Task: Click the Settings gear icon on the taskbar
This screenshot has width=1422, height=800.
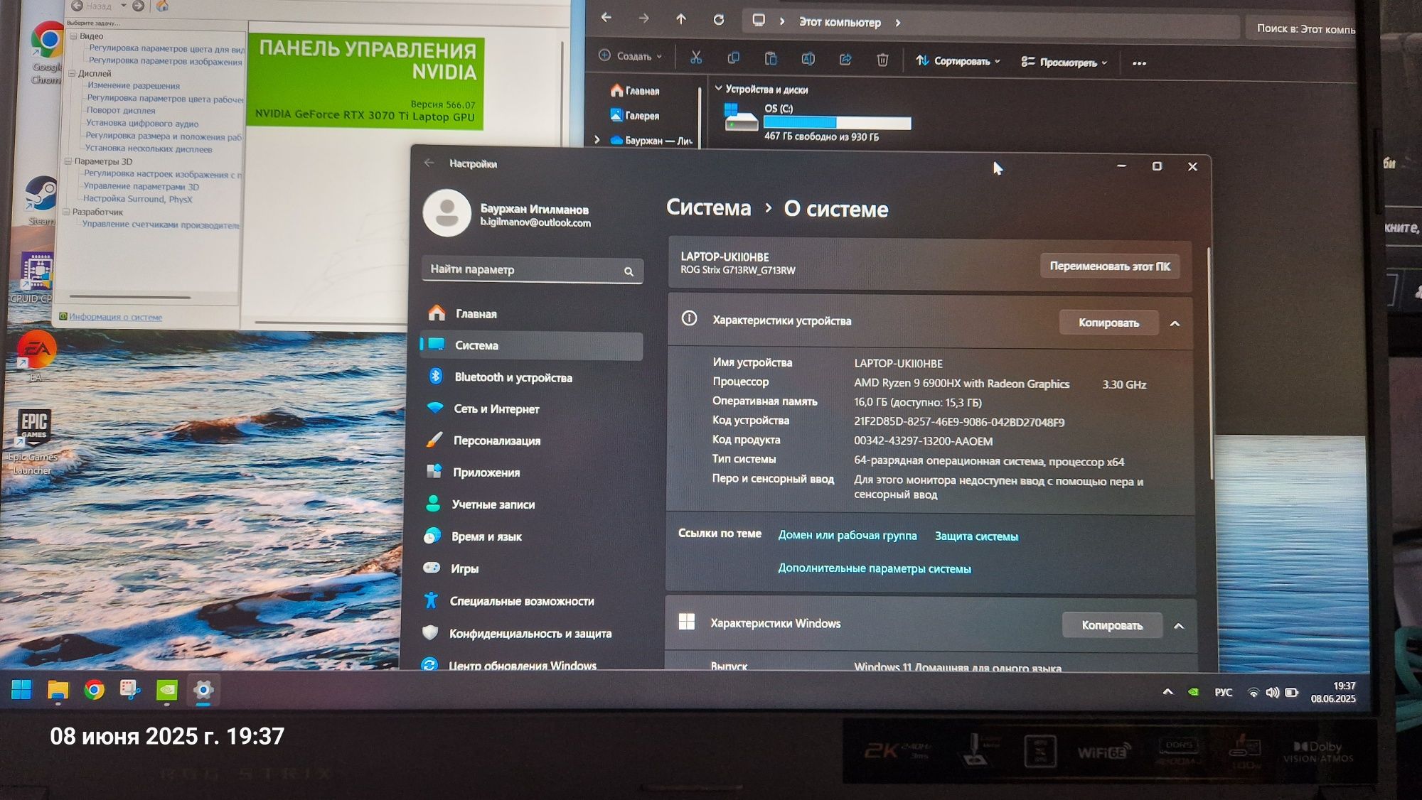Action: click(x=203, y=690)
